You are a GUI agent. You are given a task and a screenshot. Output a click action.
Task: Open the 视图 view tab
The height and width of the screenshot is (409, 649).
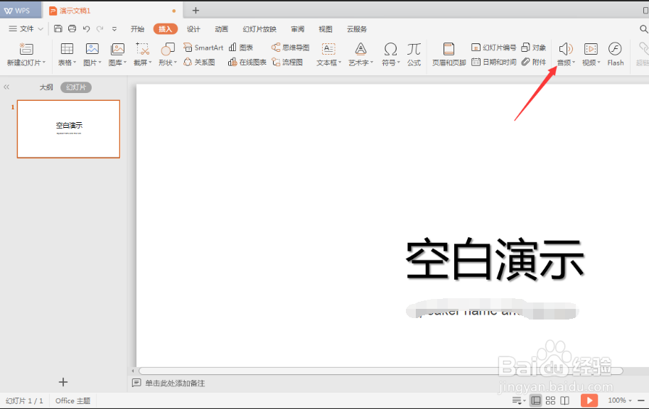click(326, 29)
